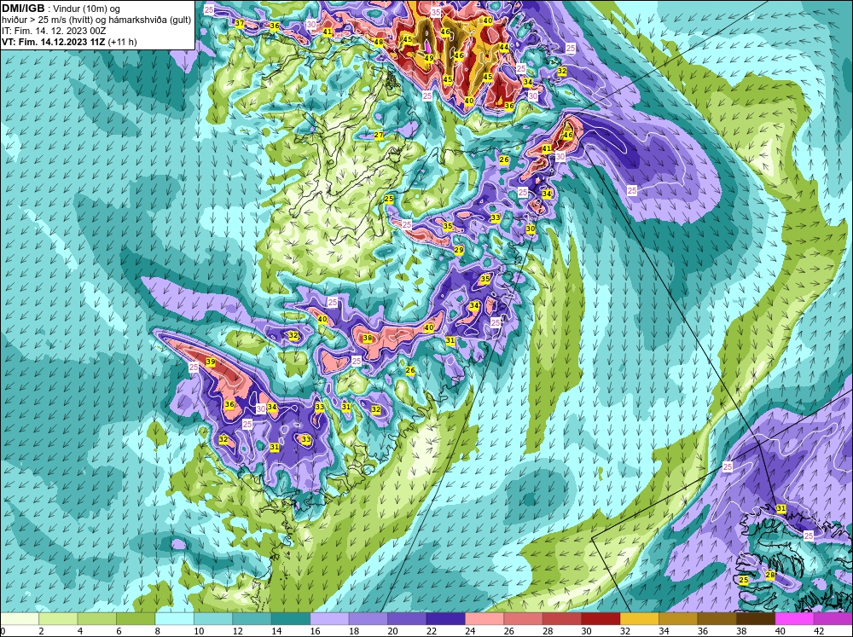Select the magenta 40–42 legend swatch
Image resolution: width=853 pixels, height=637 pixels.
[x=794, y=619]
